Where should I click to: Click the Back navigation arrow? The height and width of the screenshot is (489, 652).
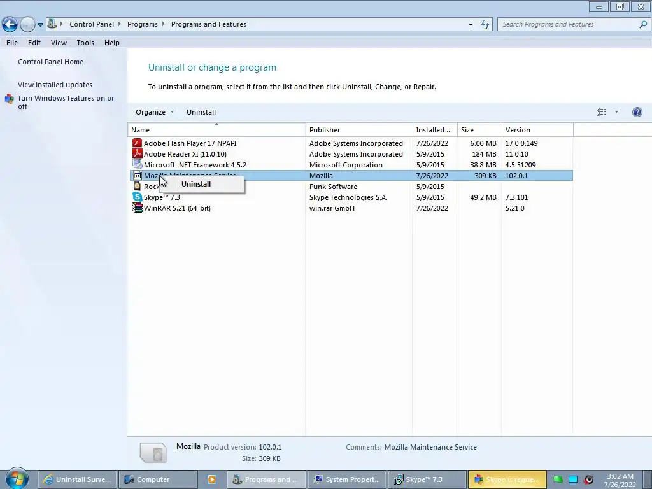[10, 25]
